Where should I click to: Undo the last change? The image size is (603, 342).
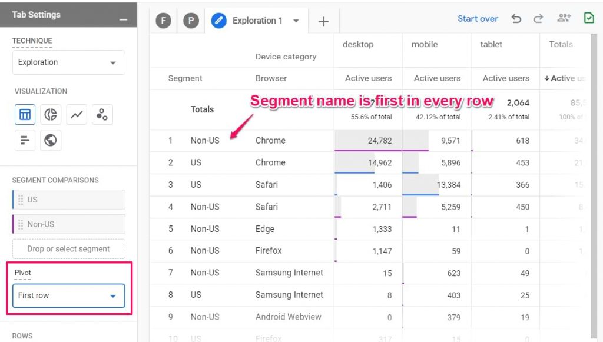pyautogui.click(x=516, y=18)
